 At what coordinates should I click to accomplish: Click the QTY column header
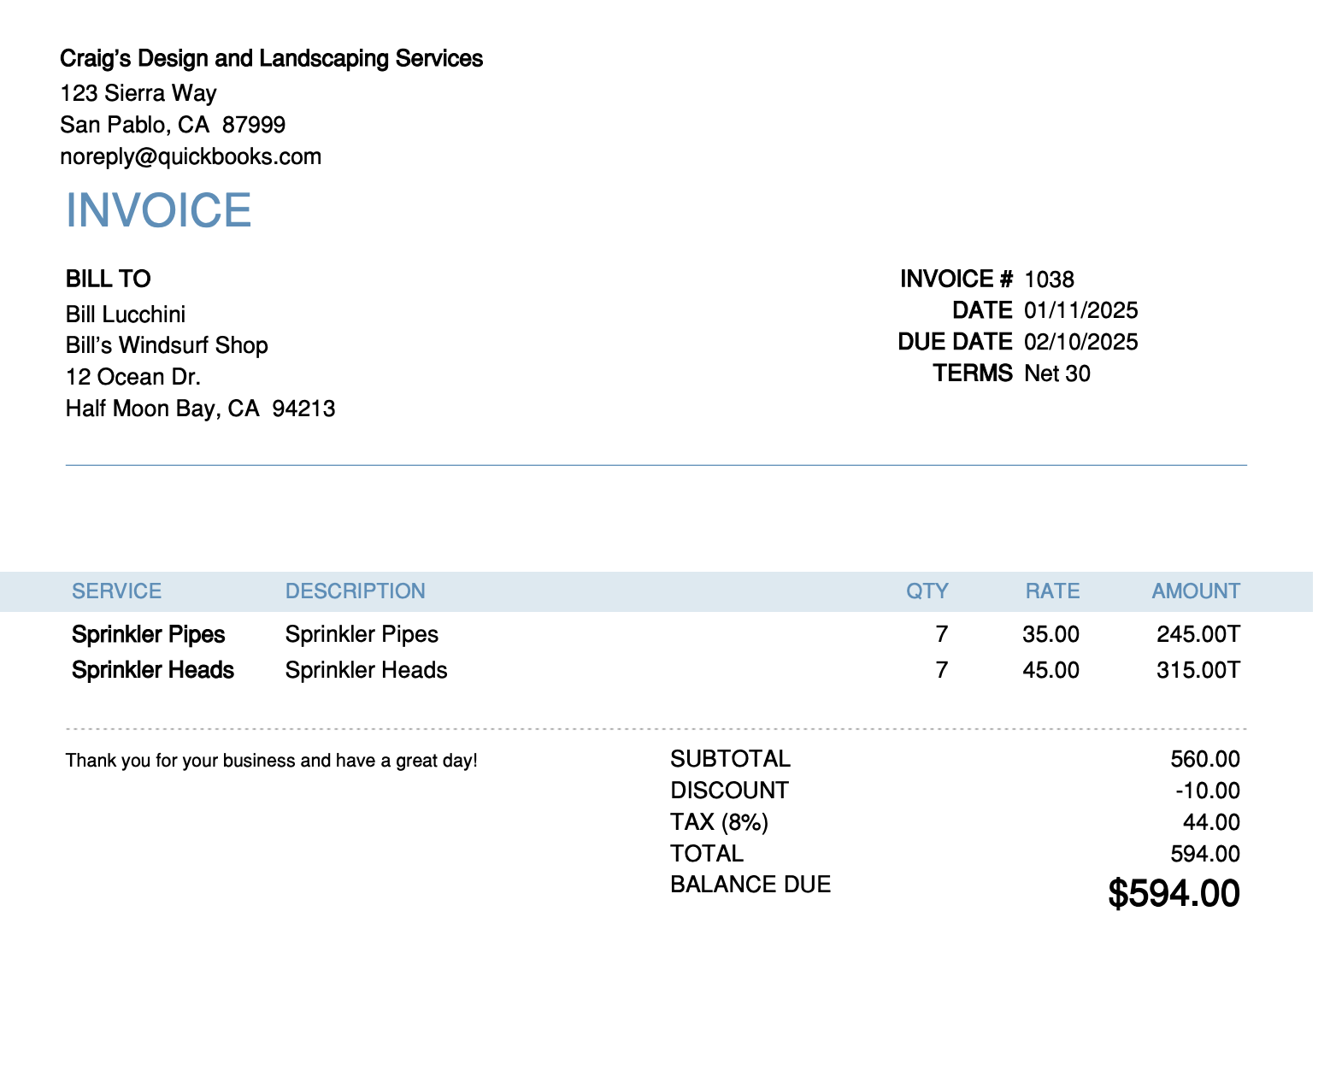927,591
